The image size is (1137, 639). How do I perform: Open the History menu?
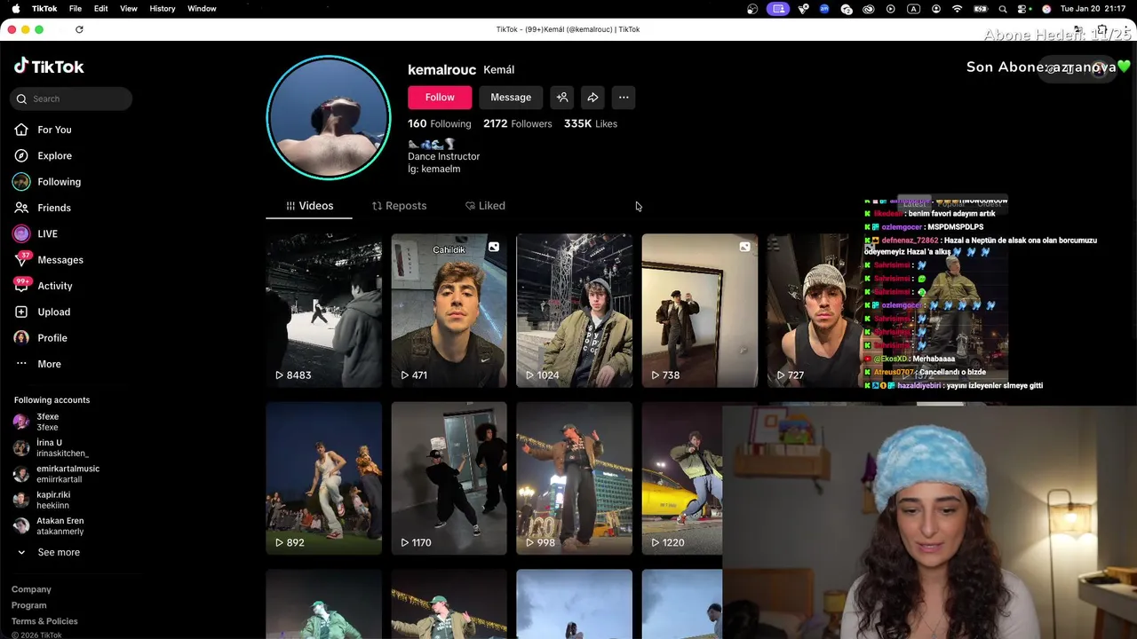163,9
